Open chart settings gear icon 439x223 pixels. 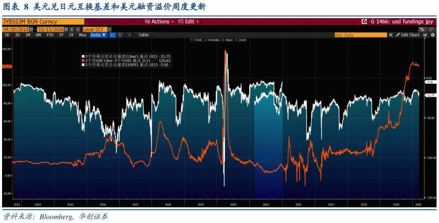click(x=432, y=35)
